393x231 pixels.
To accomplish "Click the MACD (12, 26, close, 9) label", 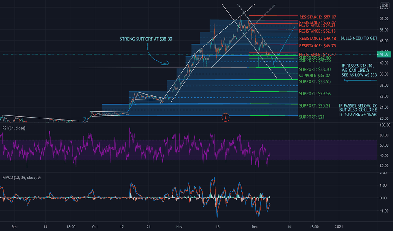I will click(22, 178).
